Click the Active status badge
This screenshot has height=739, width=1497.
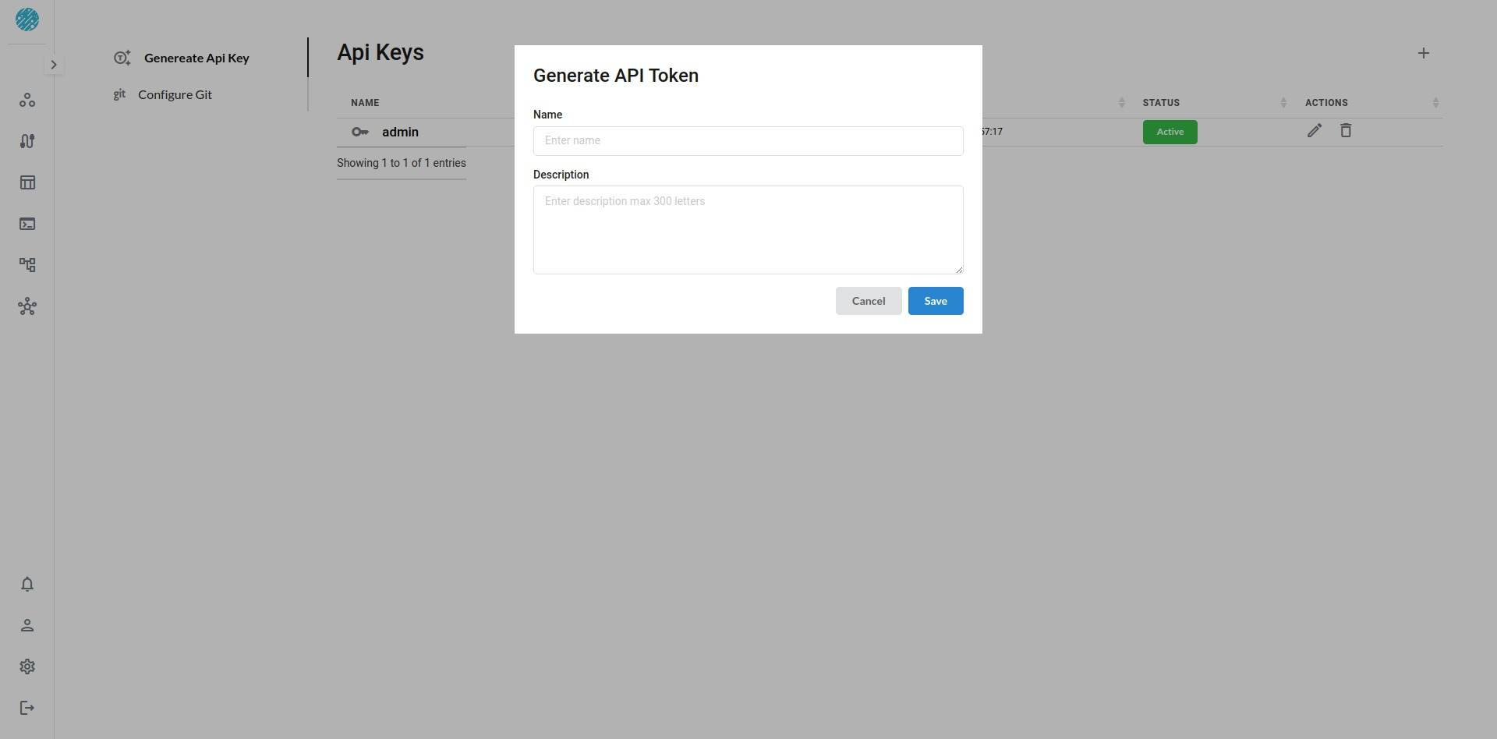[1170, 132]
